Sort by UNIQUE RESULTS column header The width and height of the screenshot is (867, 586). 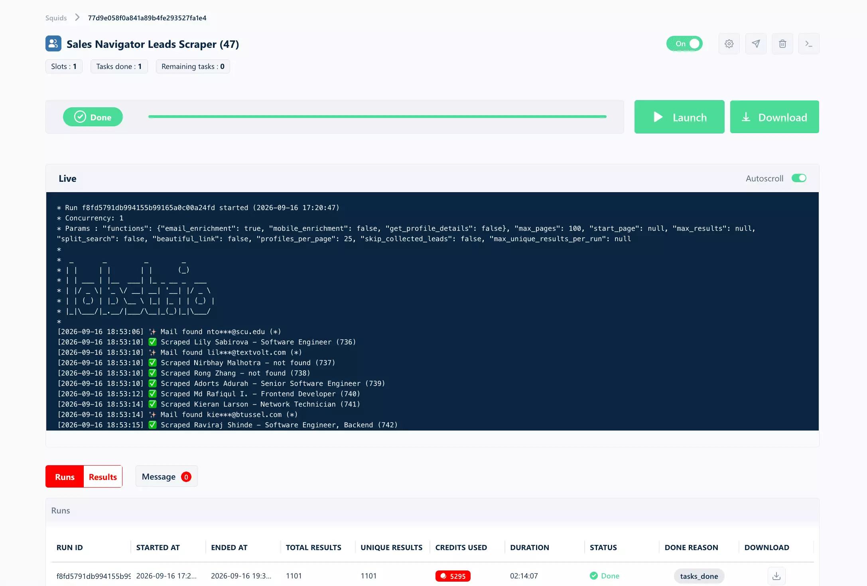click(x=392, y=548)
